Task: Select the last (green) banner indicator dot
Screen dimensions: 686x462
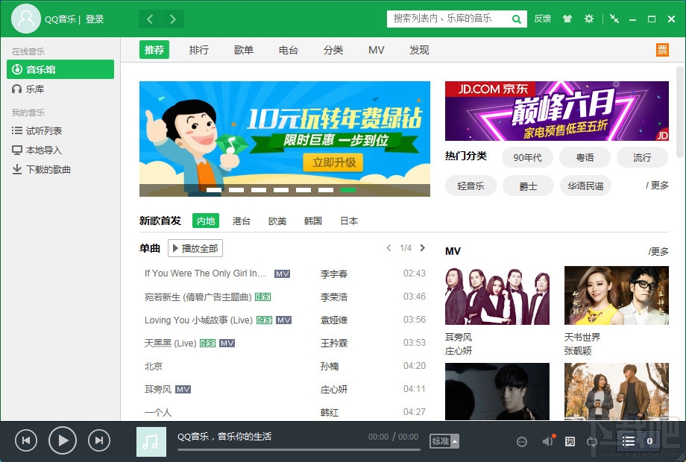Action: pos(347,190)
